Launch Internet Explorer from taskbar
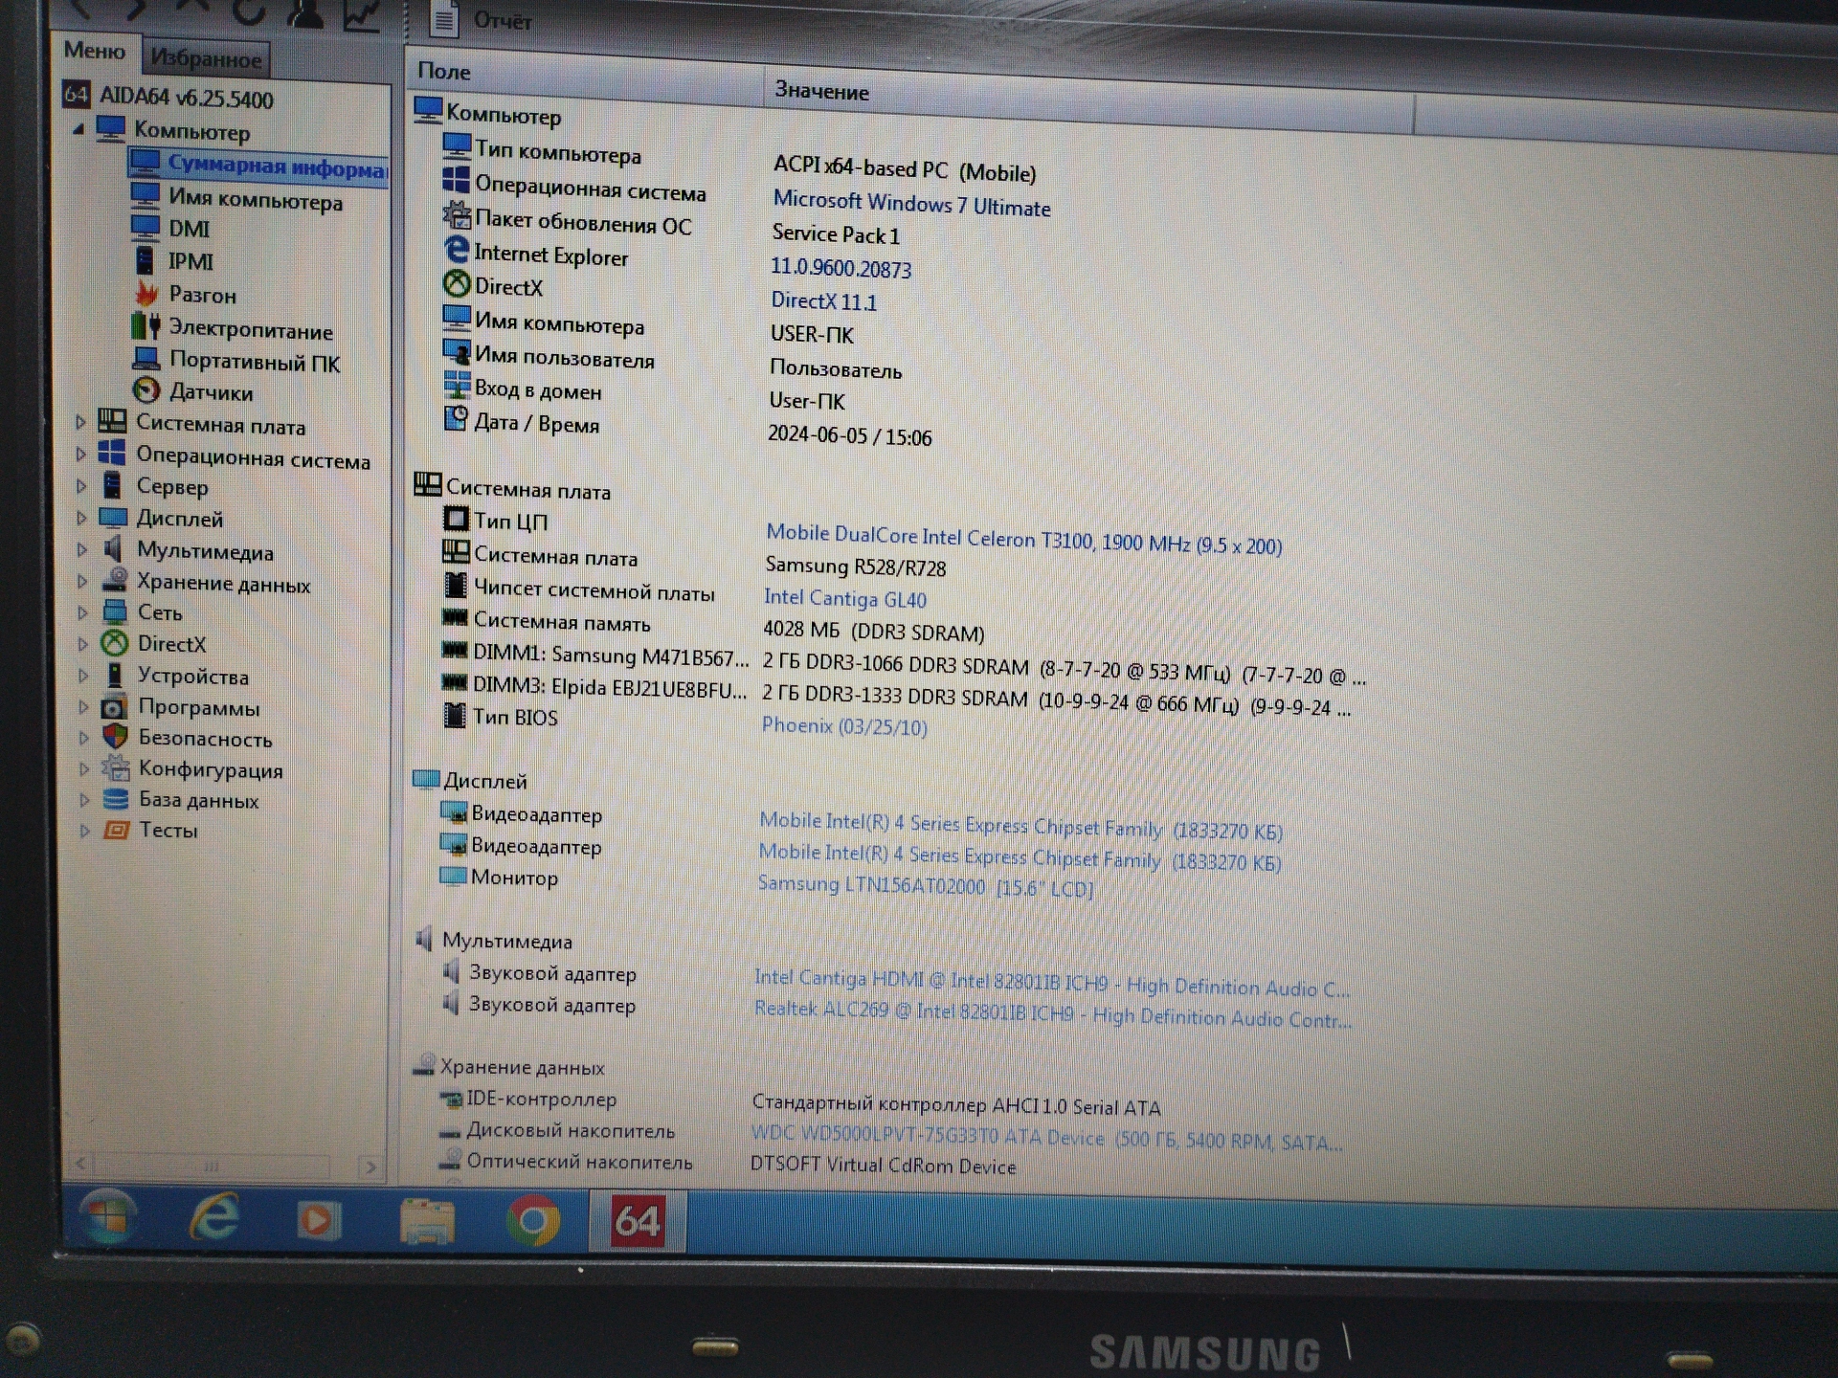Image resolution: width=1838 pixels, height=1378 pixels. (x=214, y=1218)
